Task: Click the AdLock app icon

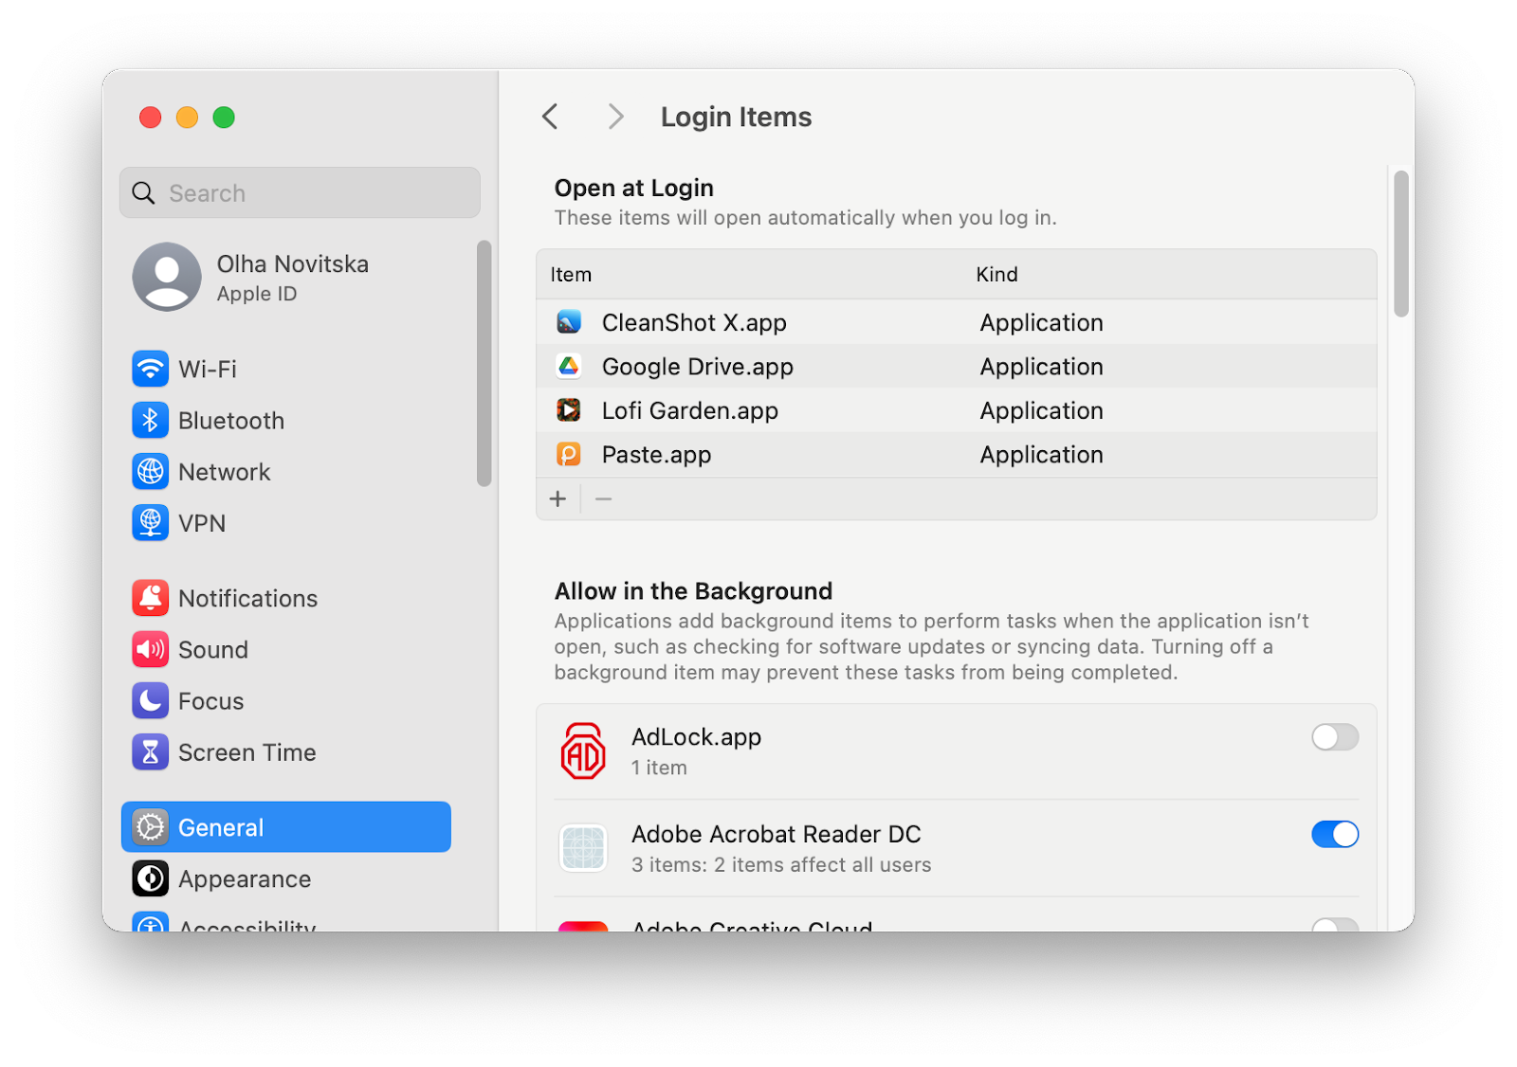Action: [x=584, y=751]
